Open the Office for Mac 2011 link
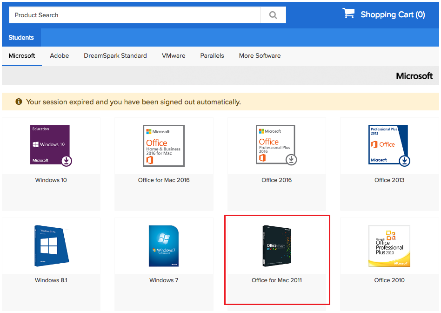The height and width of the screenshot is (313, 441). coord(277,280)
